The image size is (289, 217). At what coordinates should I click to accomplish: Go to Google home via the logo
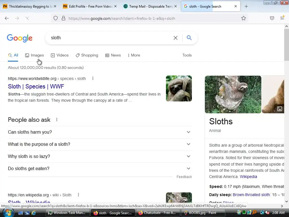[20, 38]
